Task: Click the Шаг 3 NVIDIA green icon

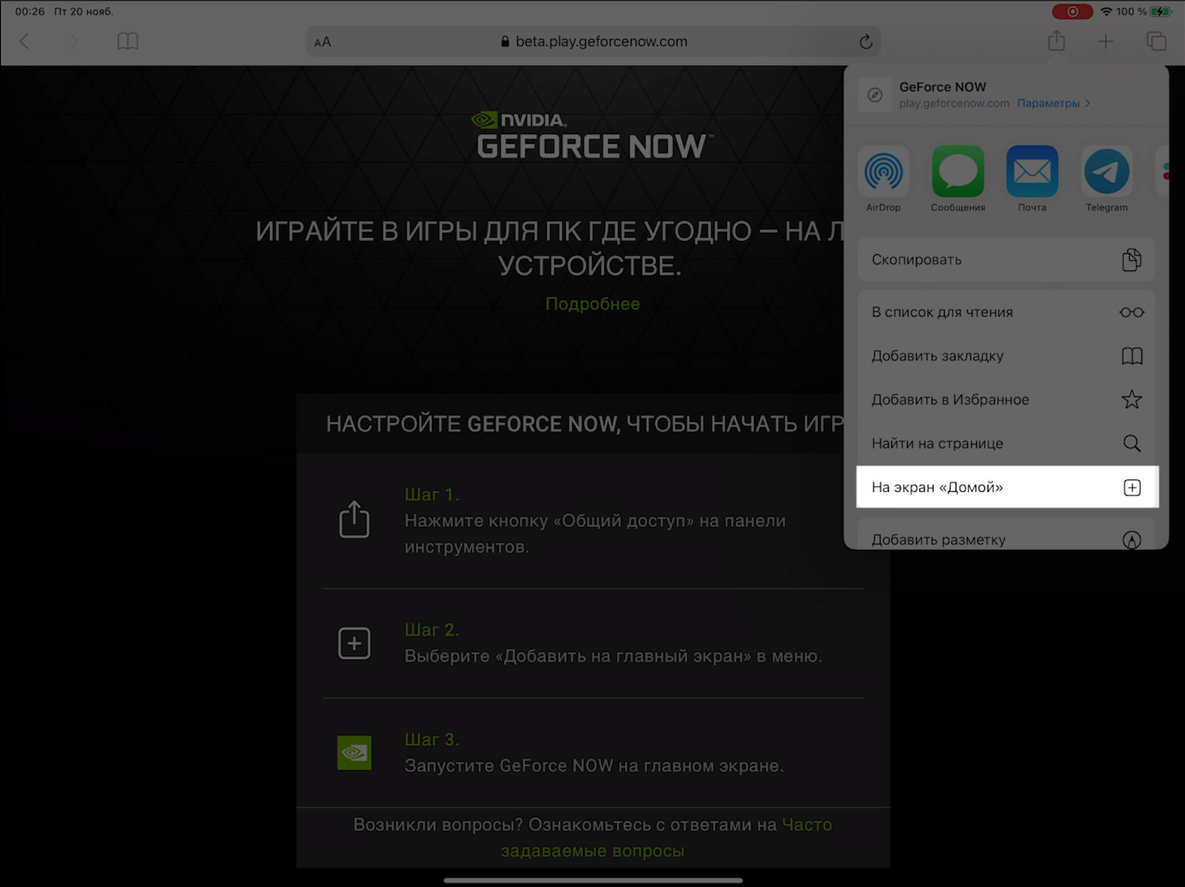Action: 354,752
